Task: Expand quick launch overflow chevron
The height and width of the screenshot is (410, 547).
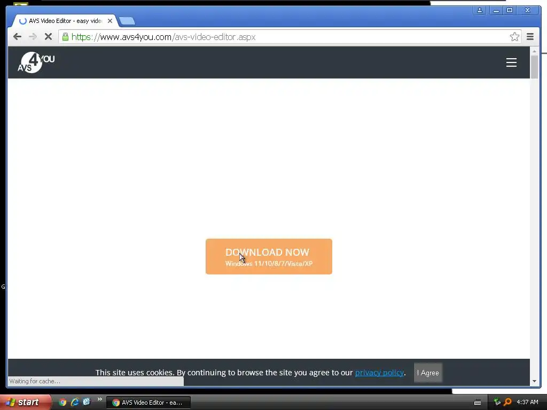Action: coord(99,399)
